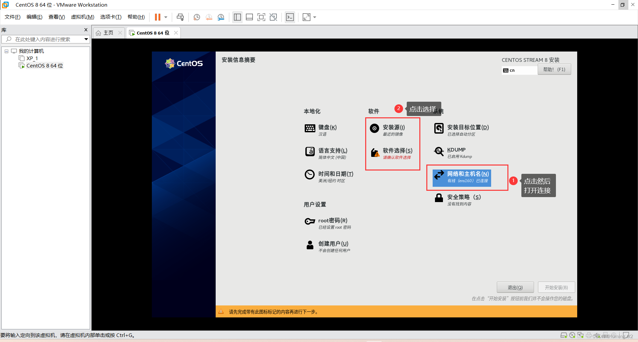The image size is (638, 342).
Task: Select CentOS 8 64 位 in the library tree
Action: click(45, 65)
